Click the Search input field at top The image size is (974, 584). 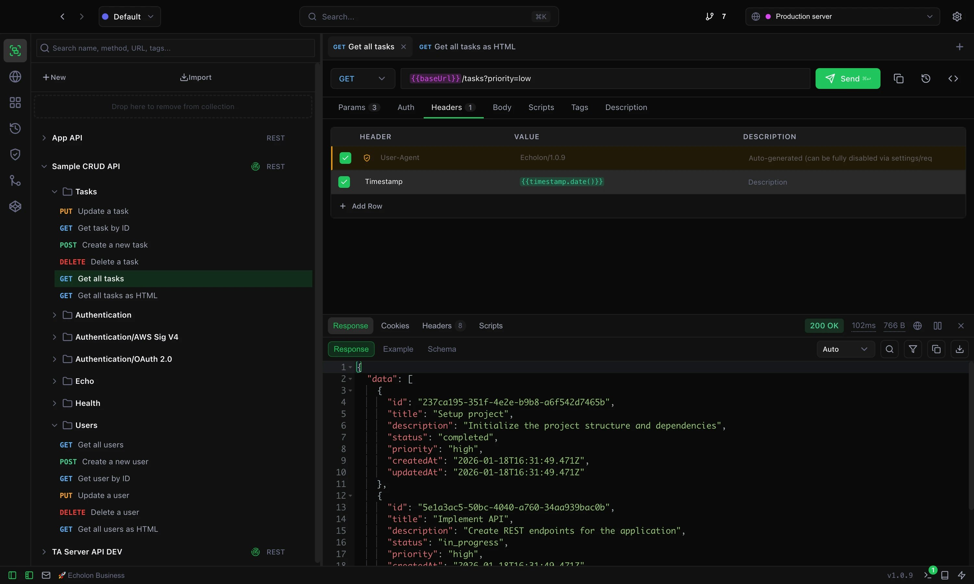coord(428,16)
